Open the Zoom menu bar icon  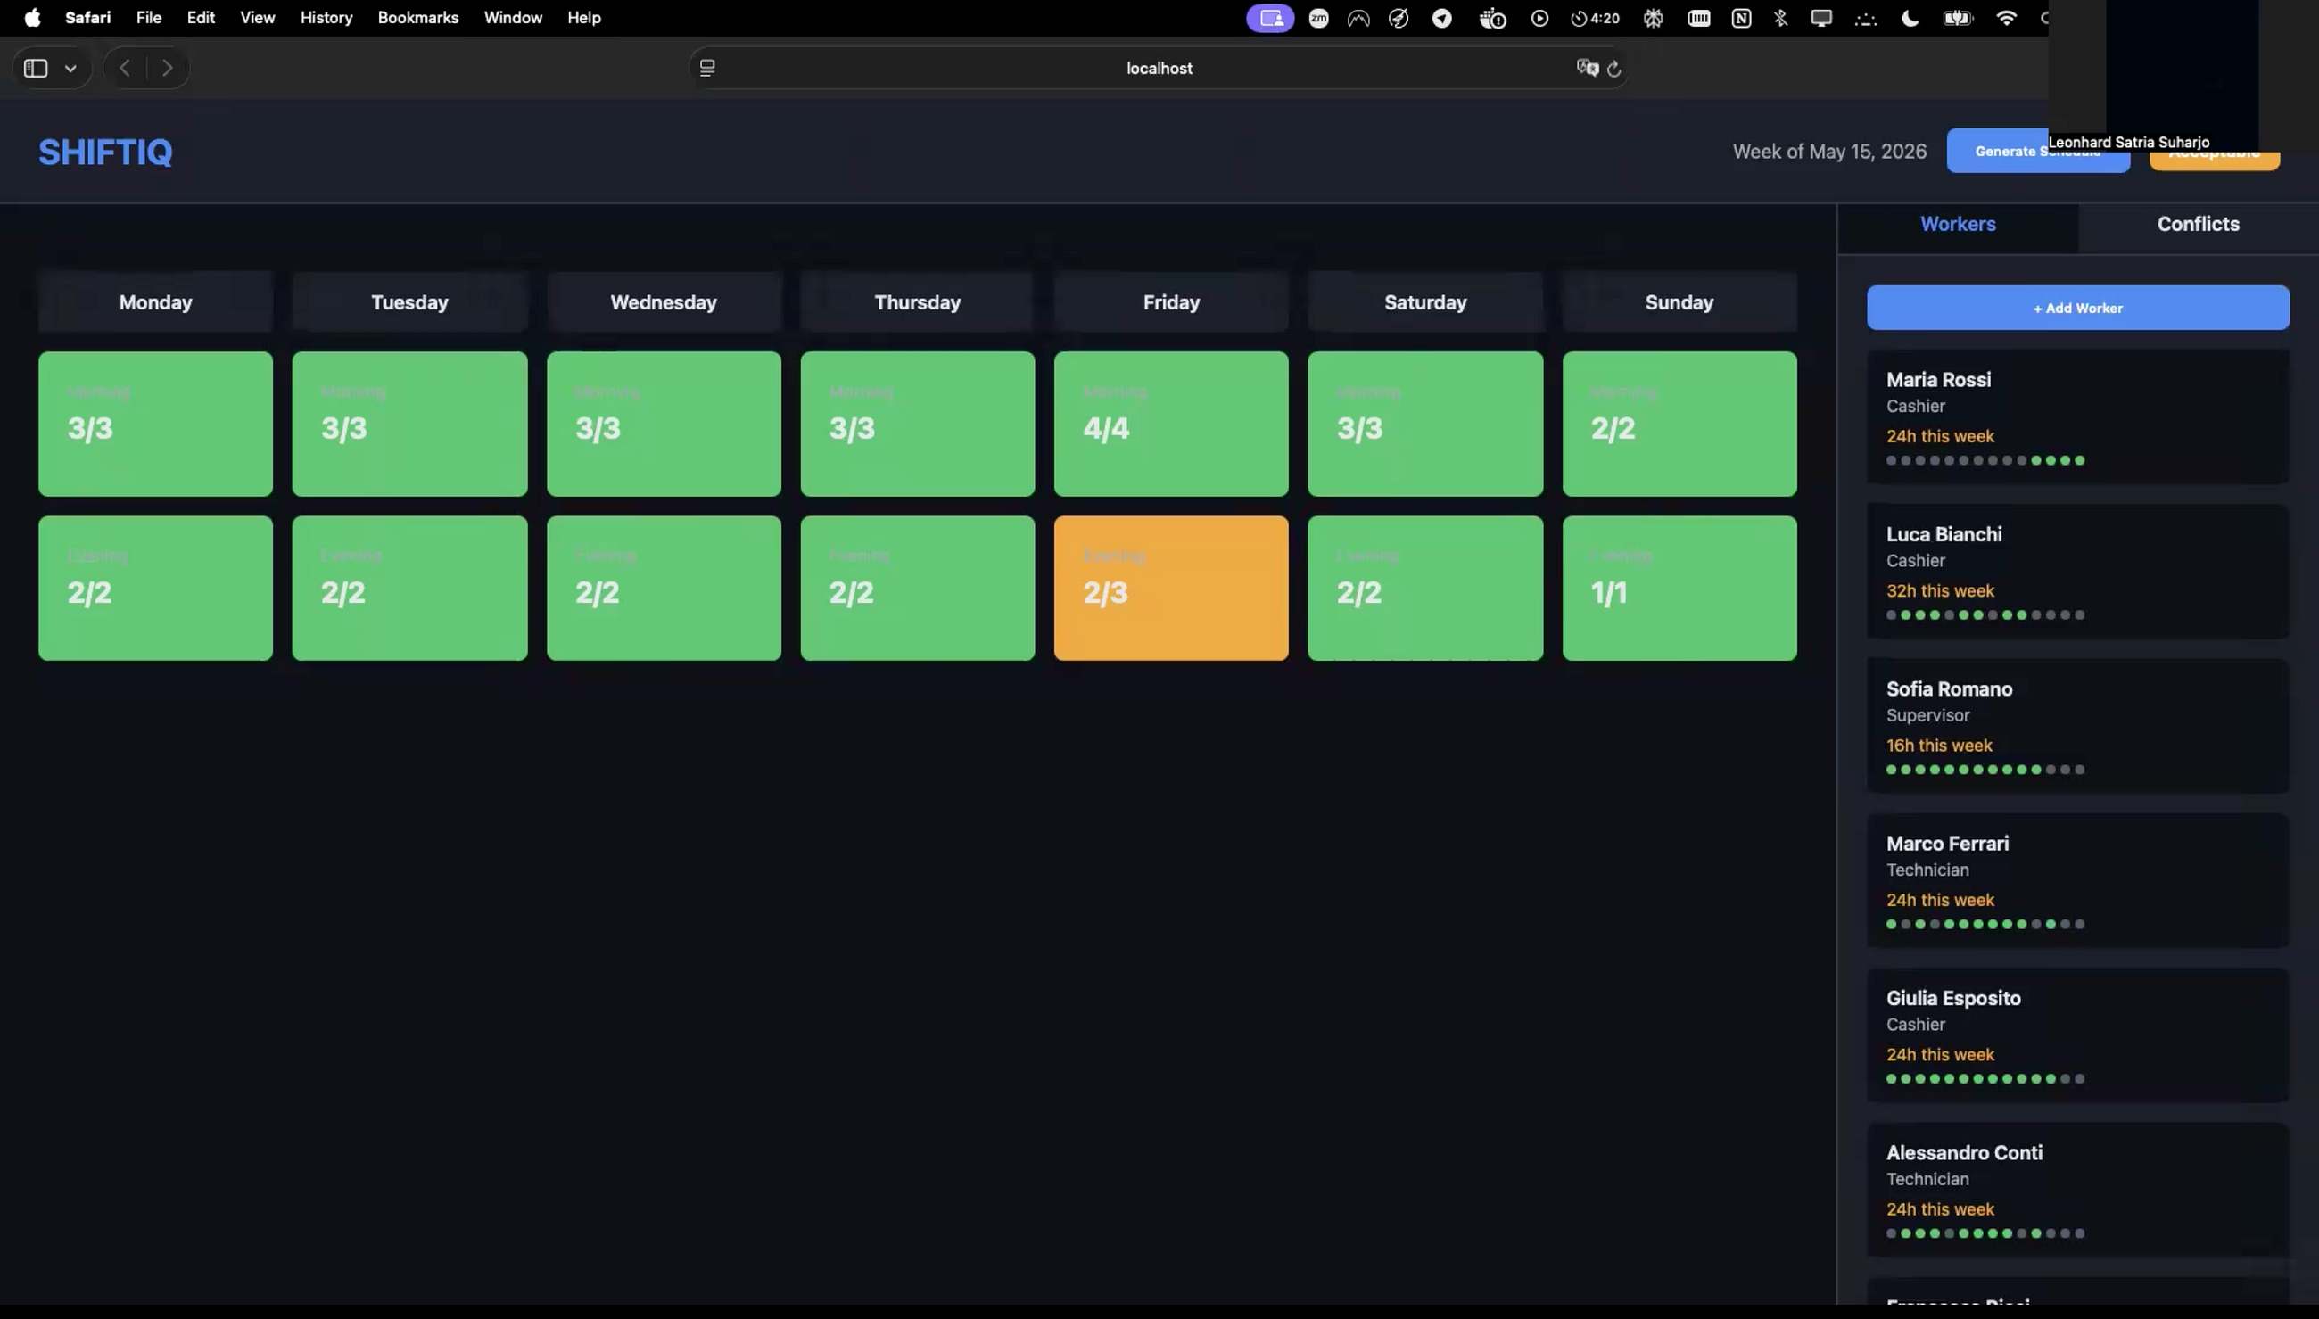click(x=1319, y=18)
